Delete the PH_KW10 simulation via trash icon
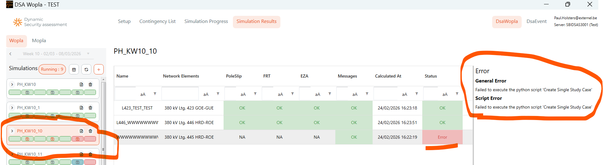 tap(90, 84)
